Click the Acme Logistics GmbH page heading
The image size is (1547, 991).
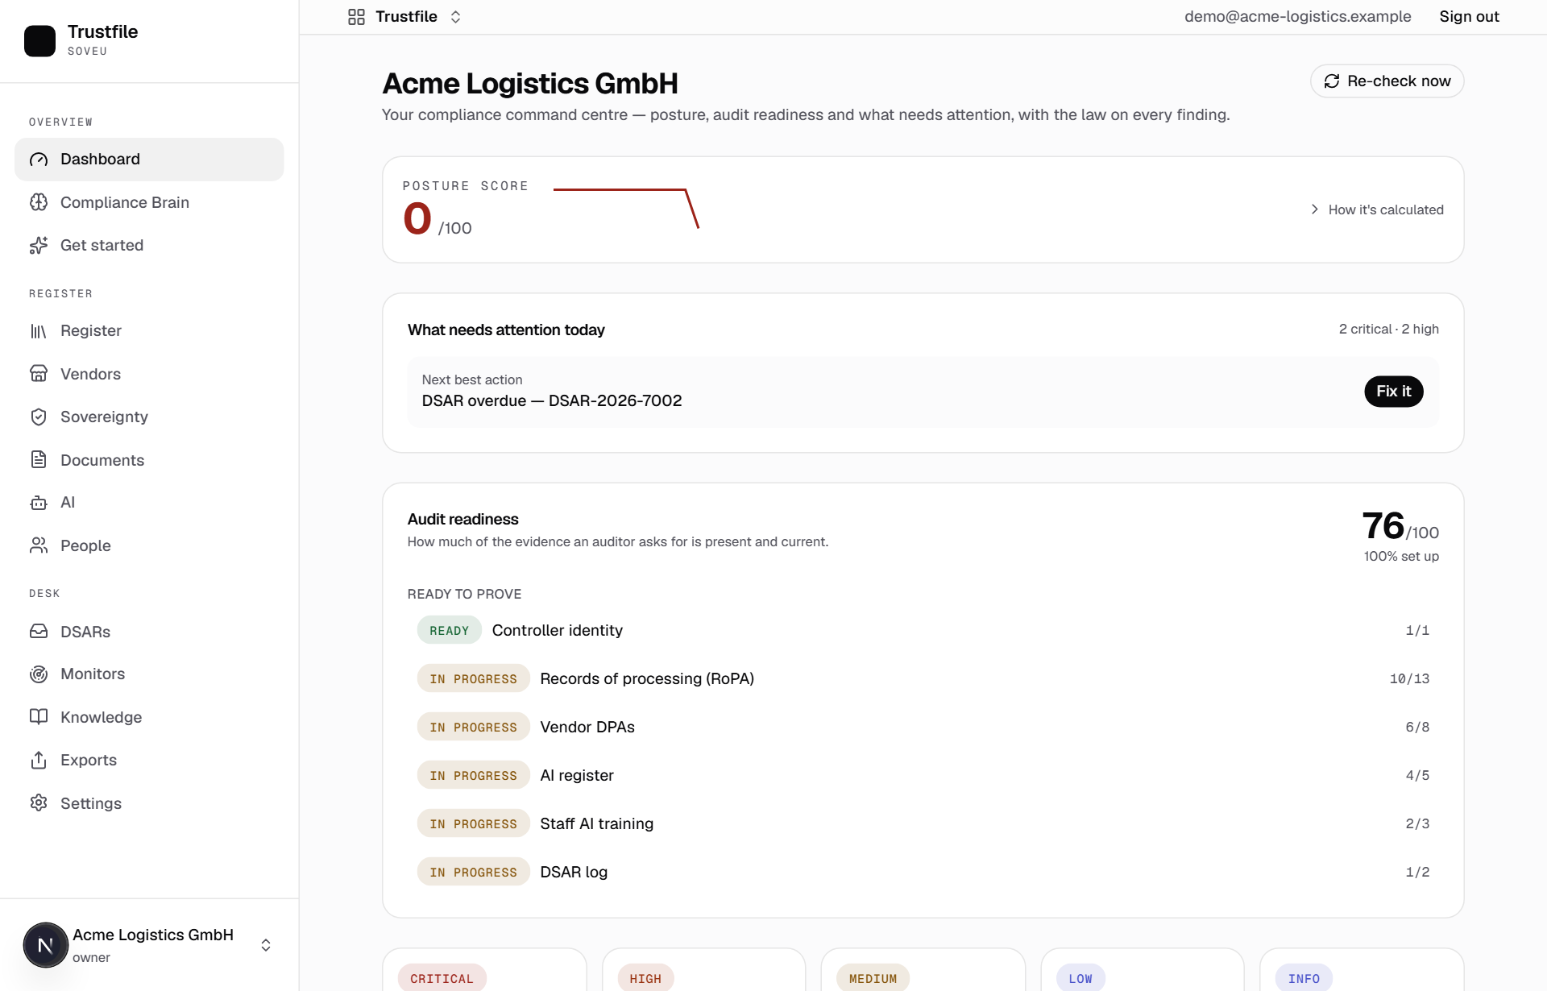[x=529, y=84]
